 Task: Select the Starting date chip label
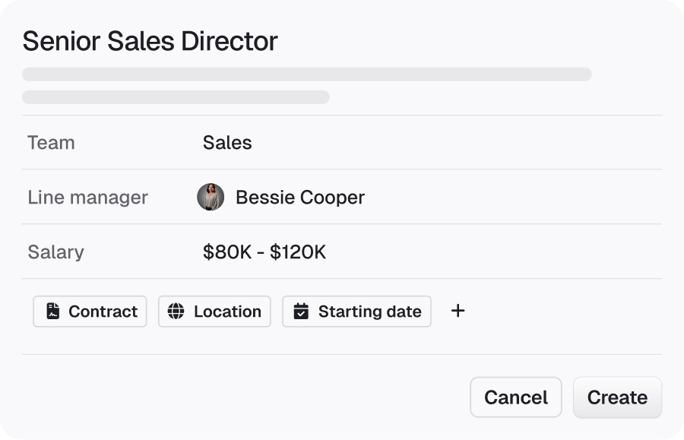pyautogui.click(x=370, y=312)
